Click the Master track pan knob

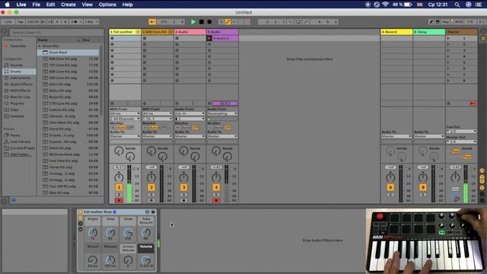click(455, 177)
